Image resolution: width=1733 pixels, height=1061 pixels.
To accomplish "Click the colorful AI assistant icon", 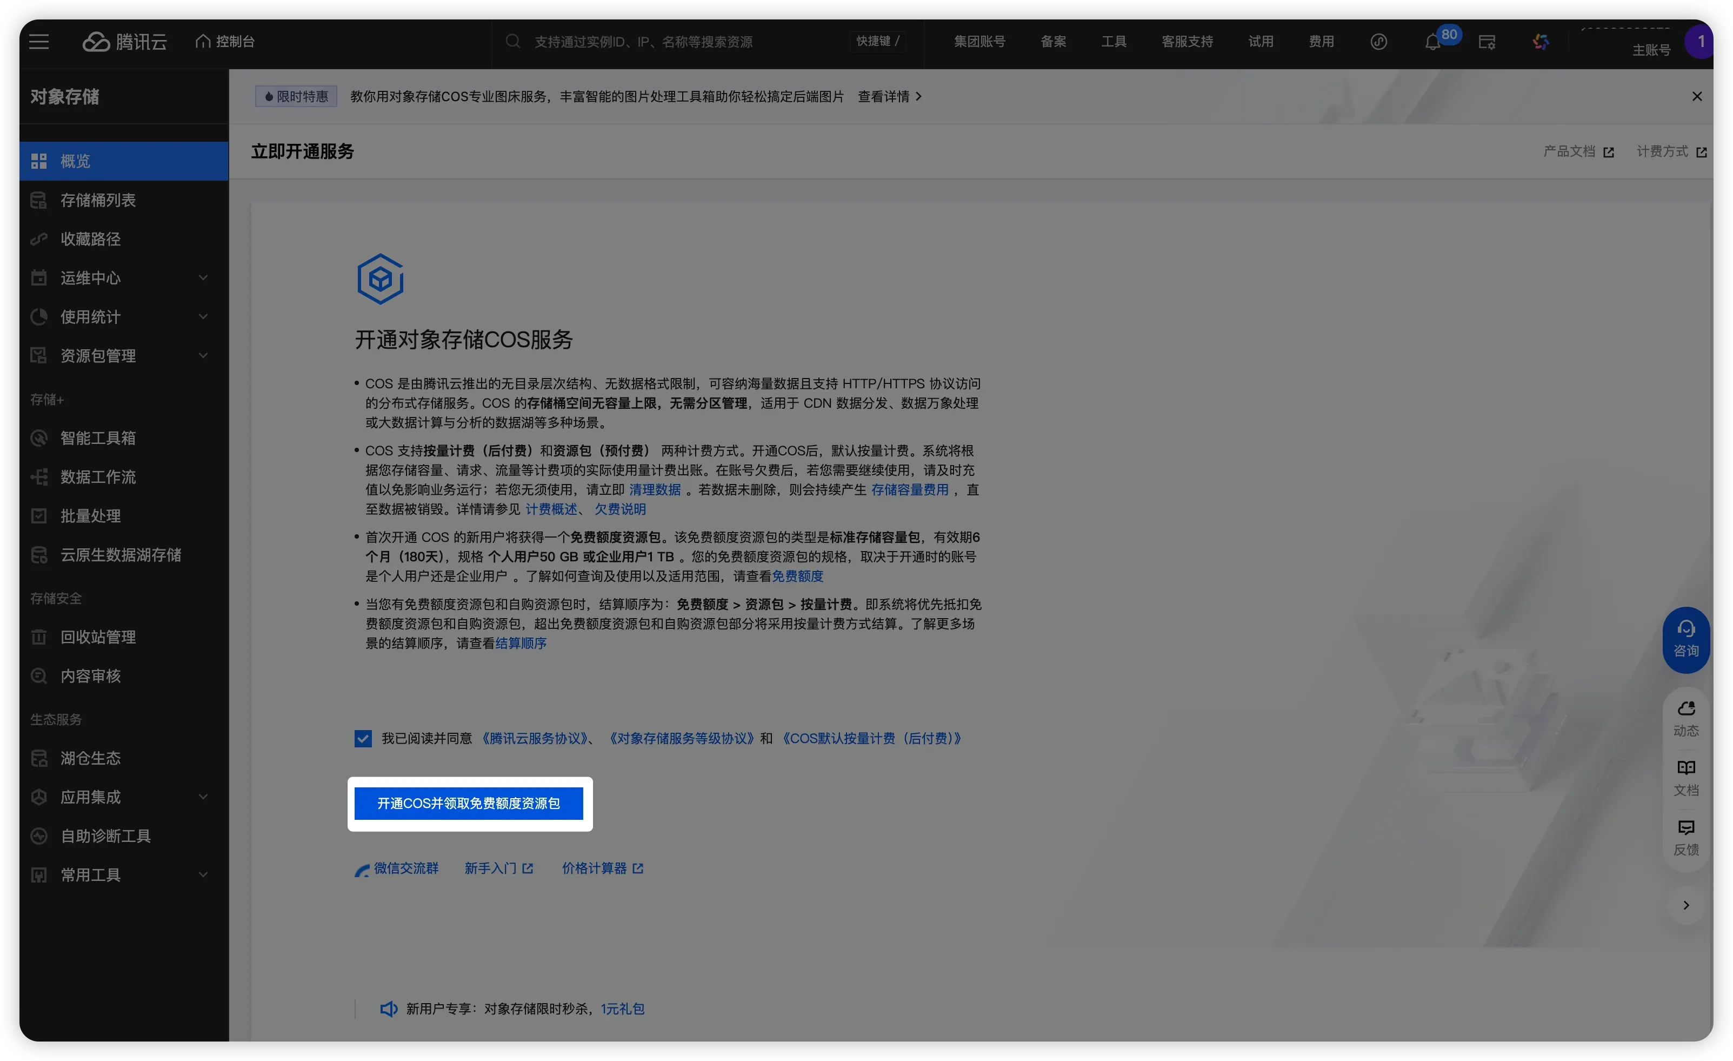I will tap(1540, 42).
